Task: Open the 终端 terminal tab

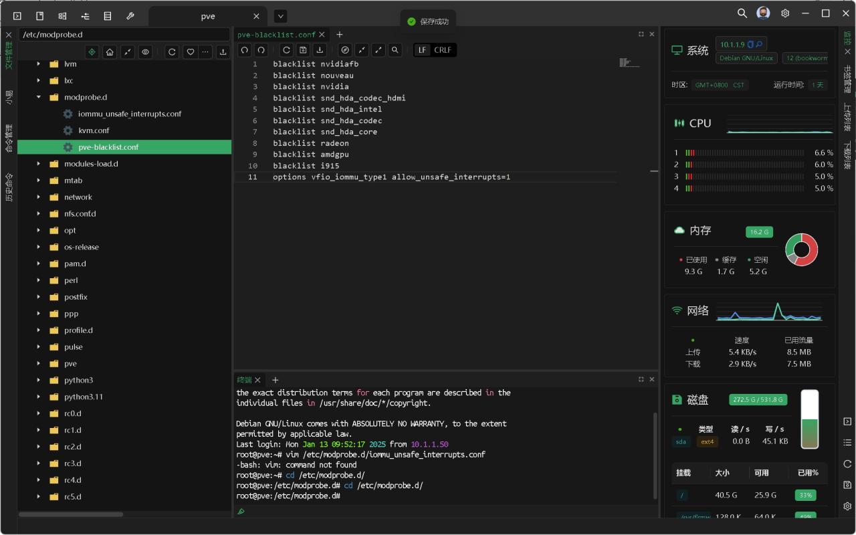Action: [244, 380]
